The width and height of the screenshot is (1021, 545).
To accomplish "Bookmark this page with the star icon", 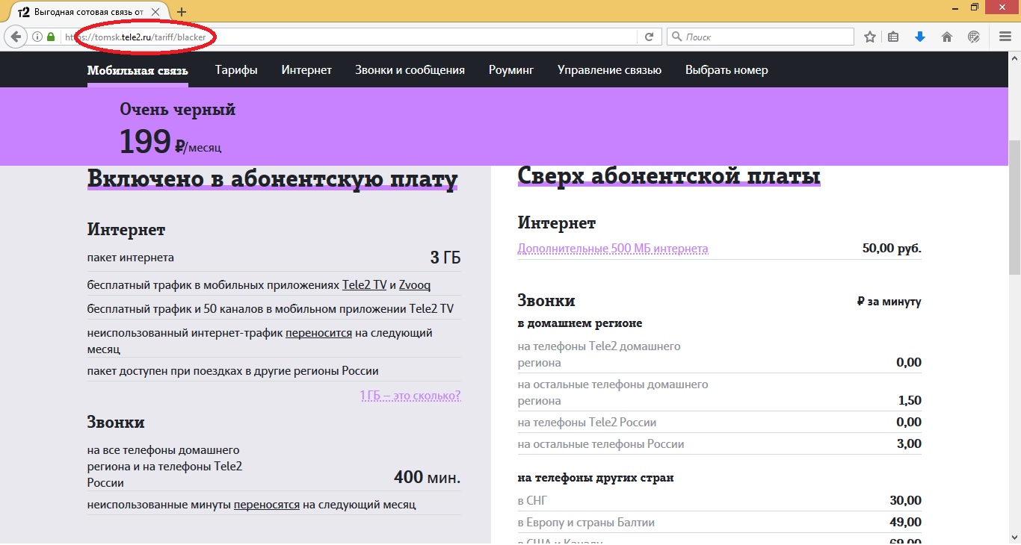I will coord(870,37).
